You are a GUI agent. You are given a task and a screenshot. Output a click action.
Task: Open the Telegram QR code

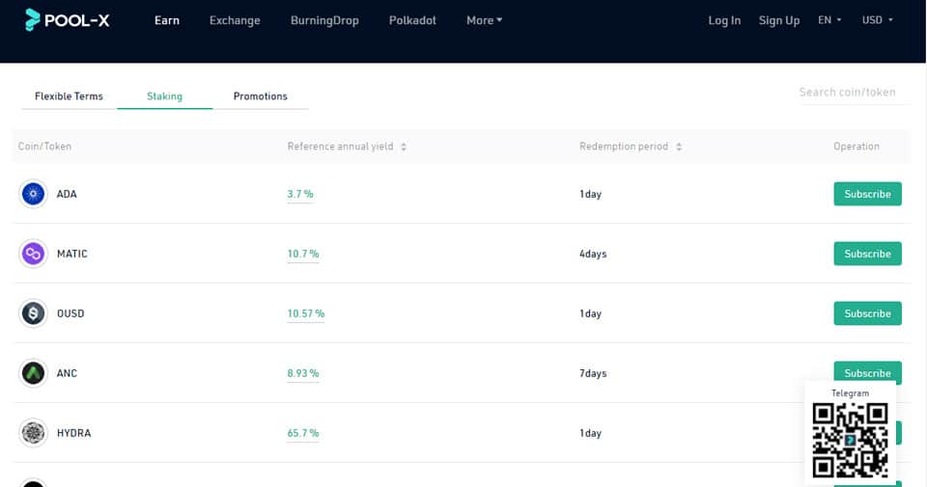pyautogui.click(x=850, y=440)
